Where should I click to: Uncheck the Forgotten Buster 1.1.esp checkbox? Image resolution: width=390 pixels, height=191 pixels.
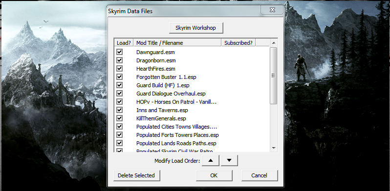pos(120,77)
